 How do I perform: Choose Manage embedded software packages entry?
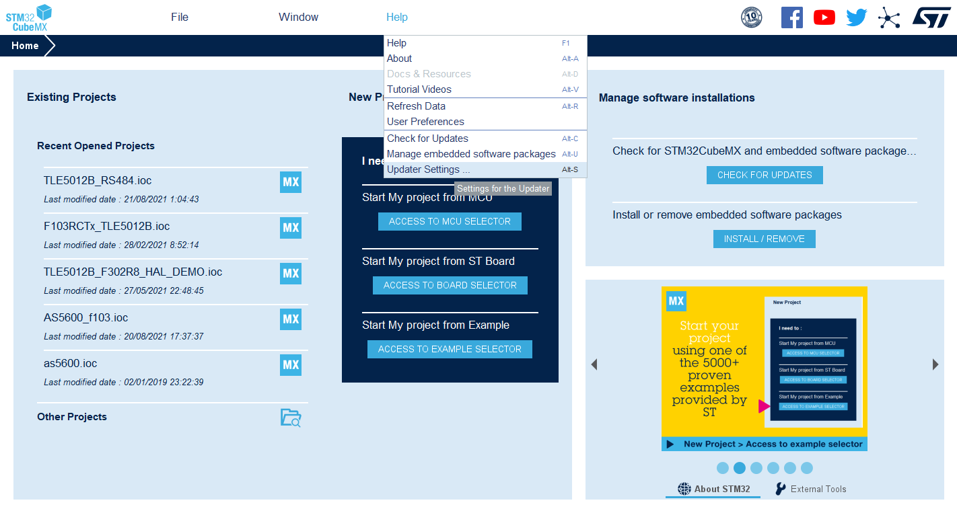tap(485, 154)
